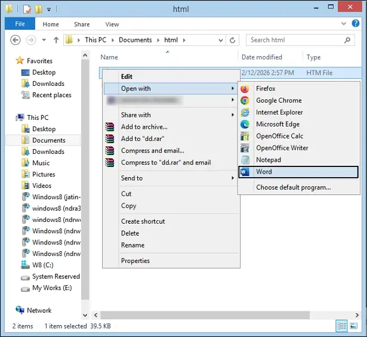Select Delete in the context menu
The image size is (367, 337).
130,233
